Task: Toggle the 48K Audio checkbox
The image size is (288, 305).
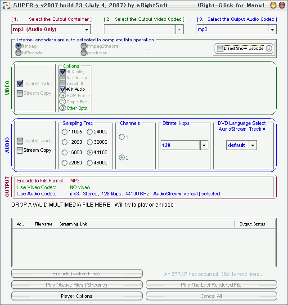Action: [x=63, y=89]
